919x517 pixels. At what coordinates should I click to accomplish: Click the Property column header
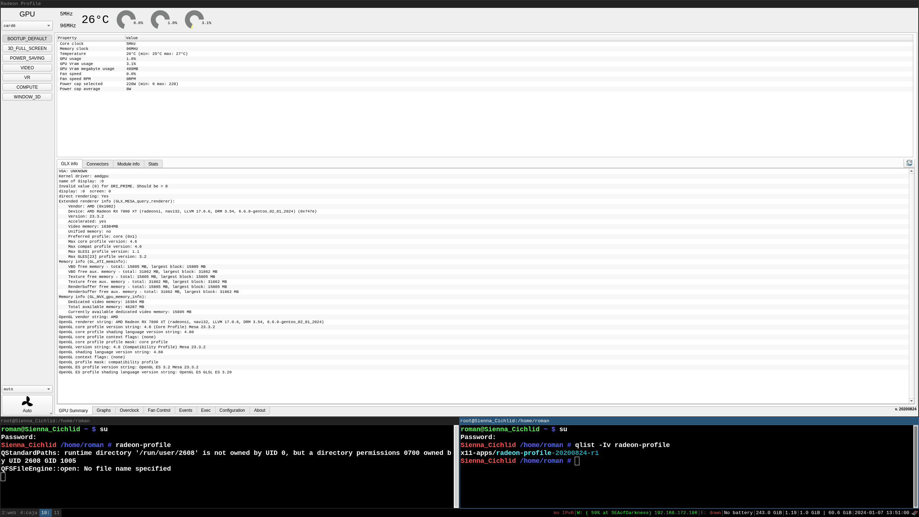click(91, 38)
